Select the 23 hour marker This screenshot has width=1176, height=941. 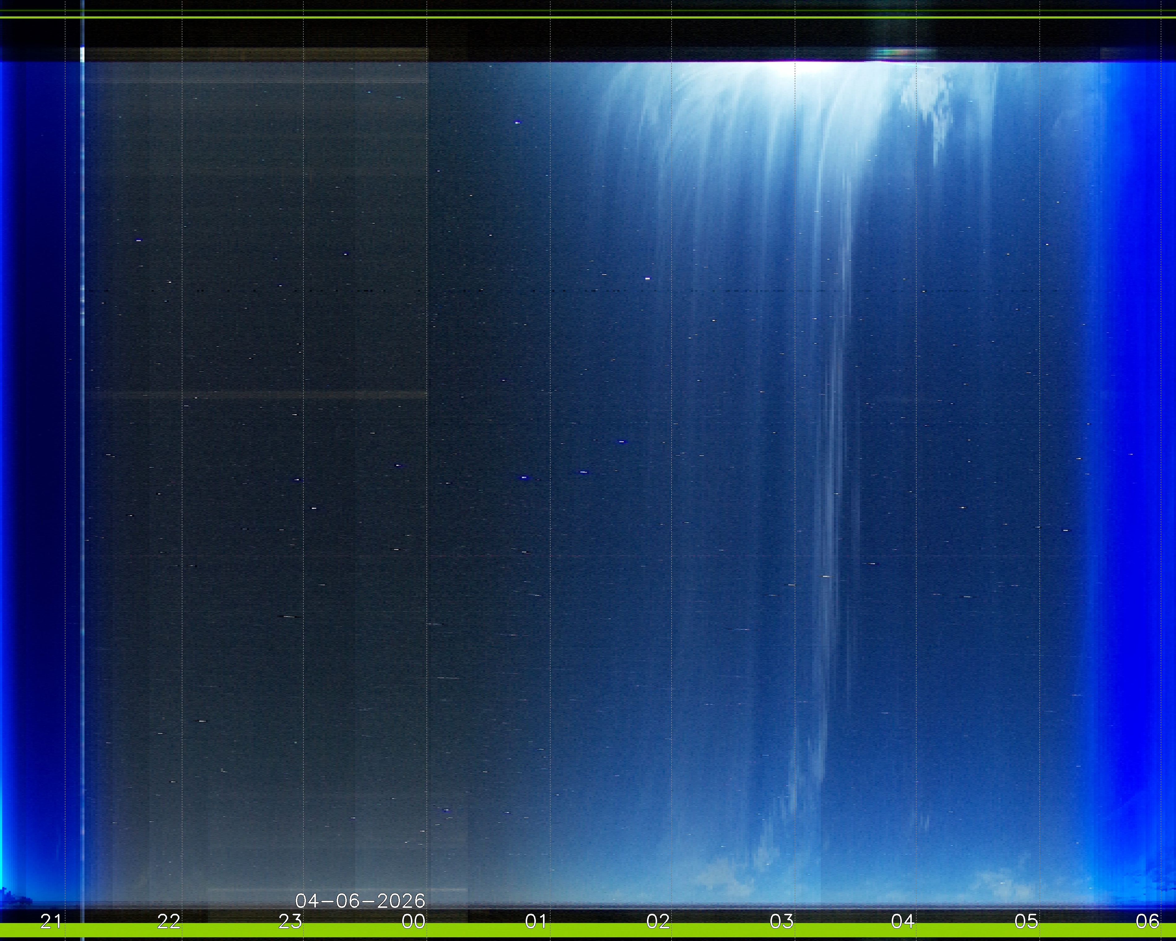290,921
